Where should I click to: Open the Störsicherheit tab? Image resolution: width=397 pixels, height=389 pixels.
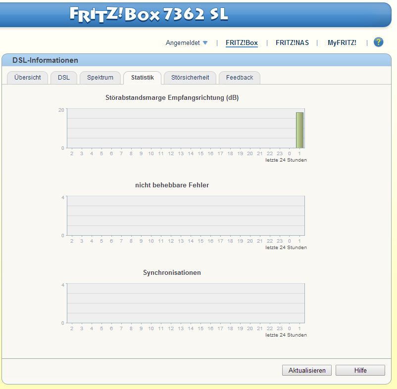tap(190, 78)
